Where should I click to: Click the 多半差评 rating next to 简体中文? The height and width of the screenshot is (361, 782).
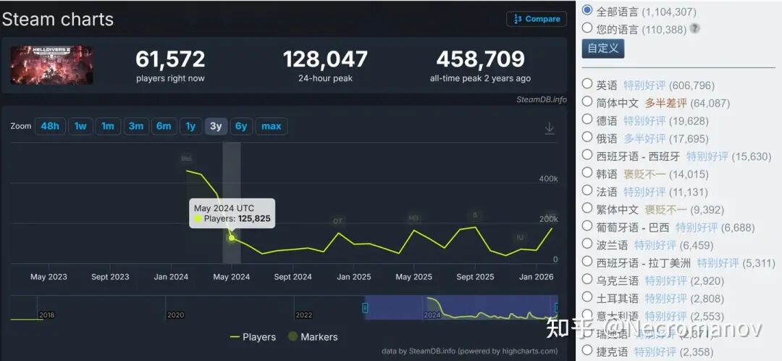[x=666, y=104]
